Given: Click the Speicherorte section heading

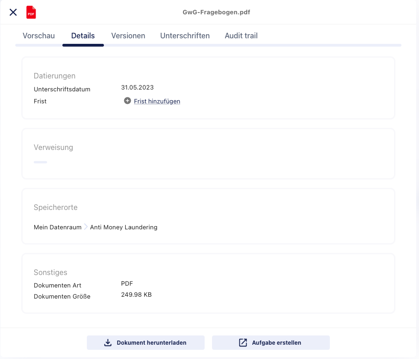Looking at the screenshot, I should tap(55, 207).
